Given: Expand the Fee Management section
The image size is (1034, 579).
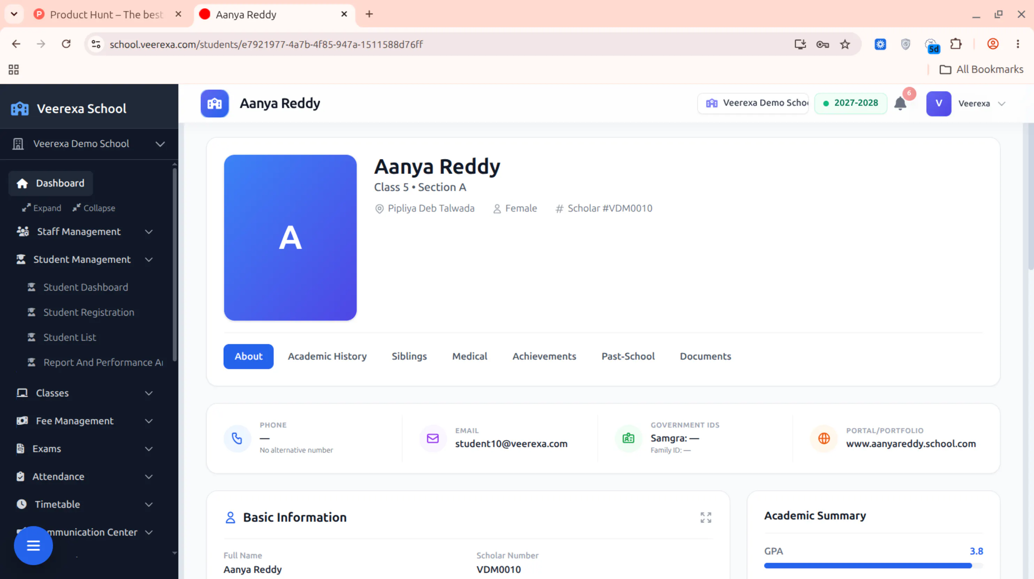Looking at the screenshot, I should pos(149,421).
